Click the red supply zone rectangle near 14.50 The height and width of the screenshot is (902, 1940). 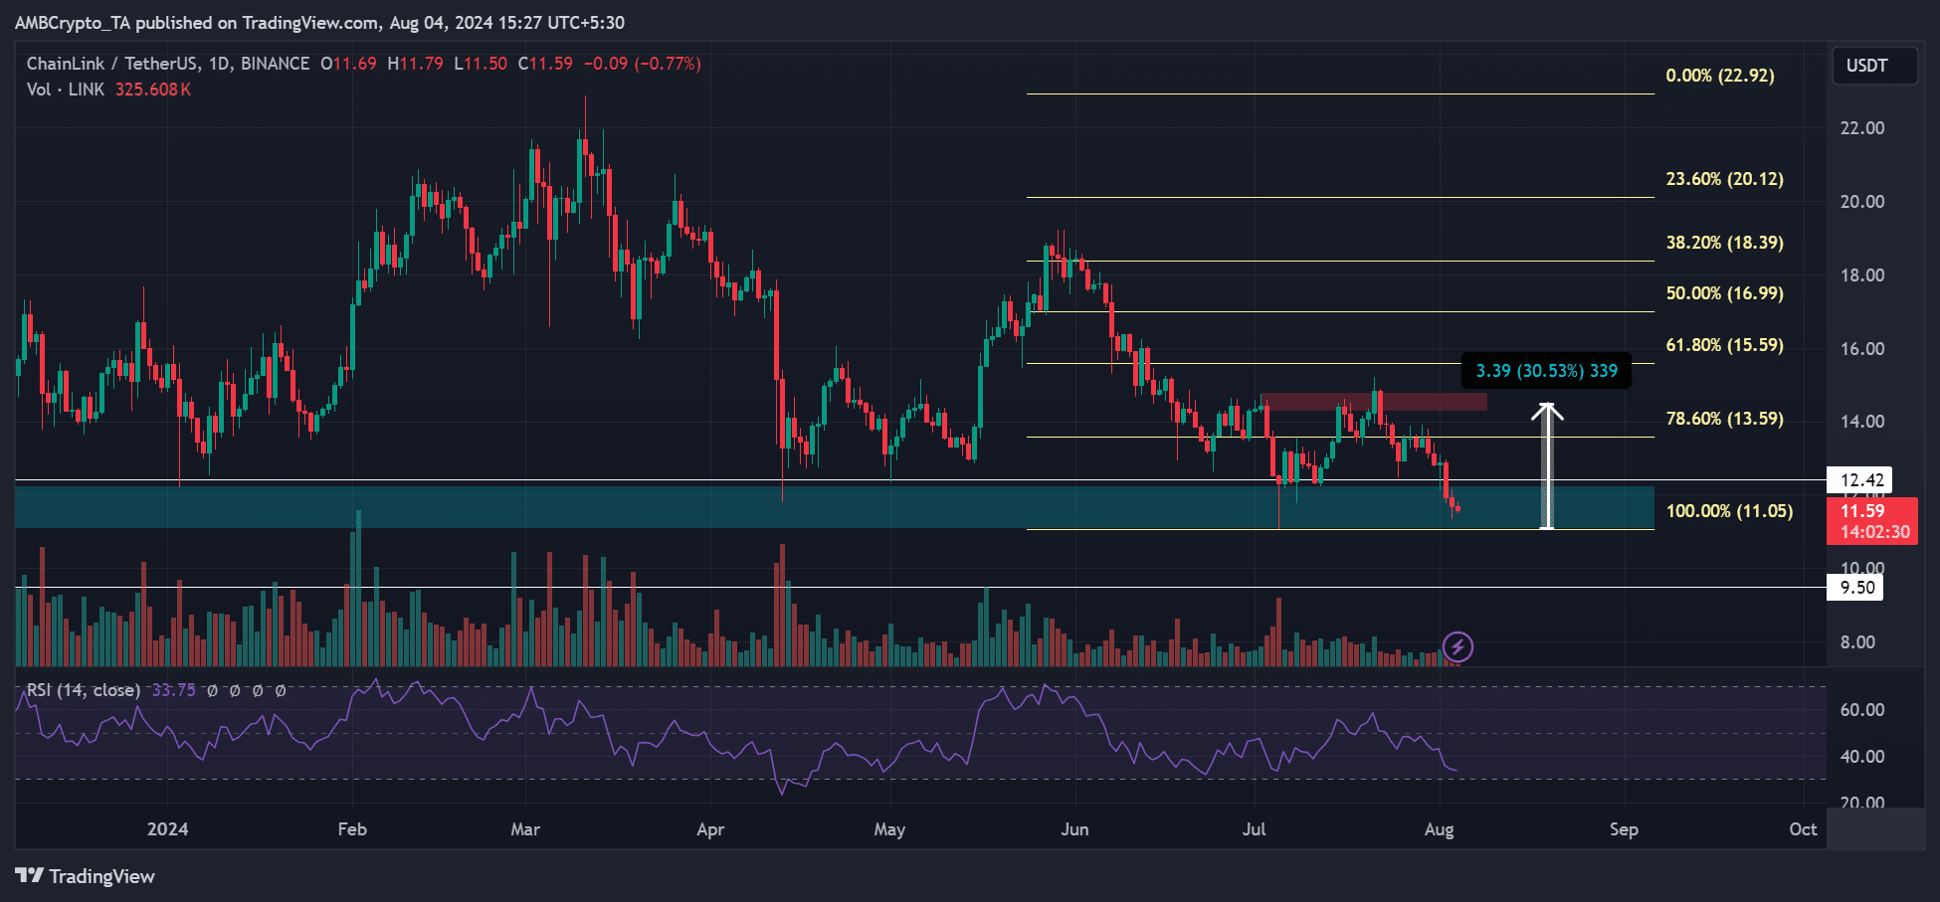[x=1373, y=403]
